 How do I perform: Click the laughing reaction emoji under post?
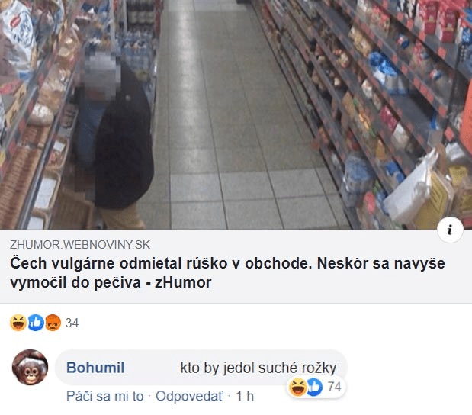point(18,323)
